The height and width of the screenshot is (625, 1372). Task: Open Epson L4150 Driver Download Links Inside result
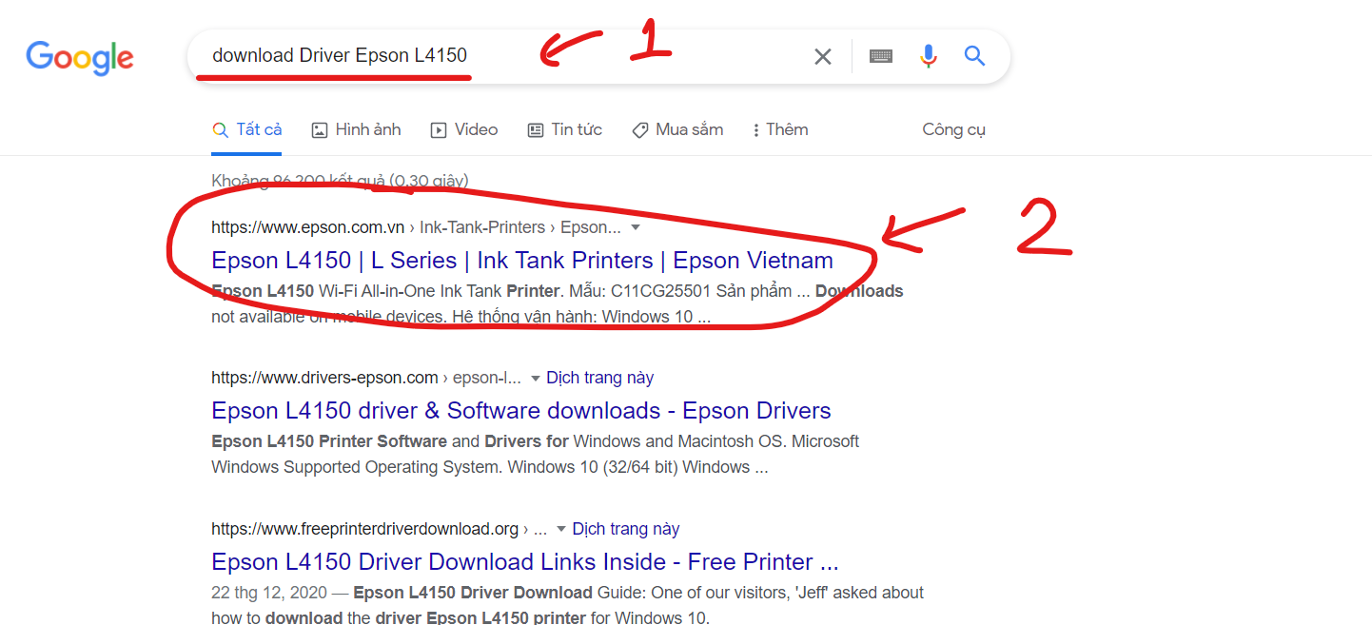click(x=524, y=561)
